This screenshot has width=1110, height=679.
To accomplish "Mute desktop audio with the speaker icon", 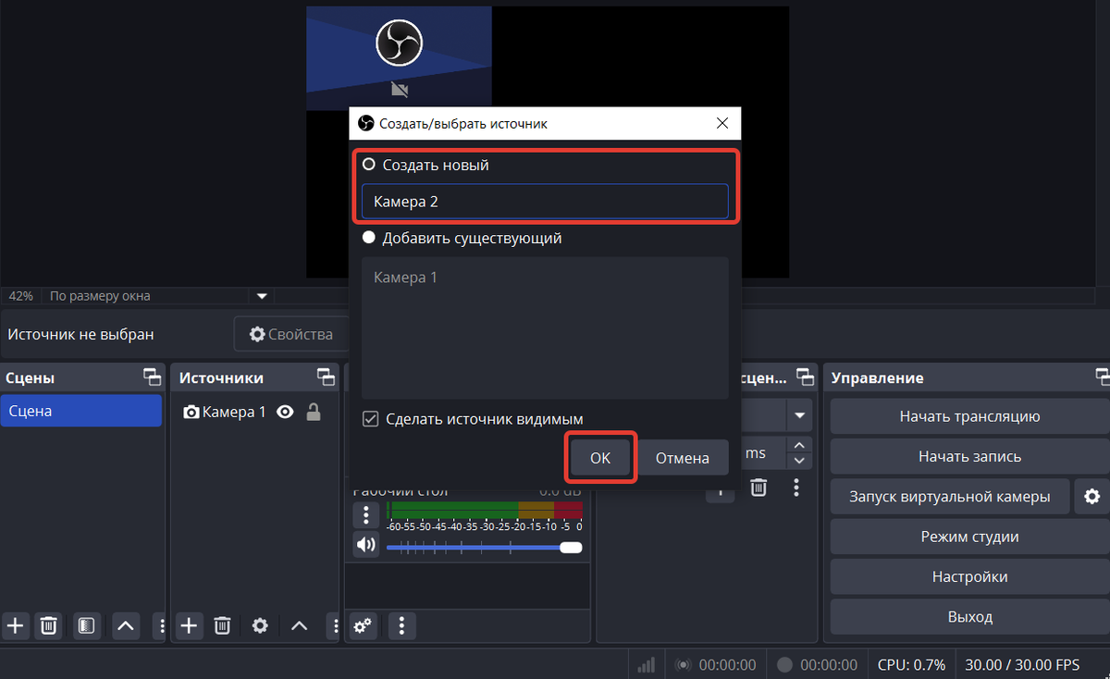I will pos(366,546).
